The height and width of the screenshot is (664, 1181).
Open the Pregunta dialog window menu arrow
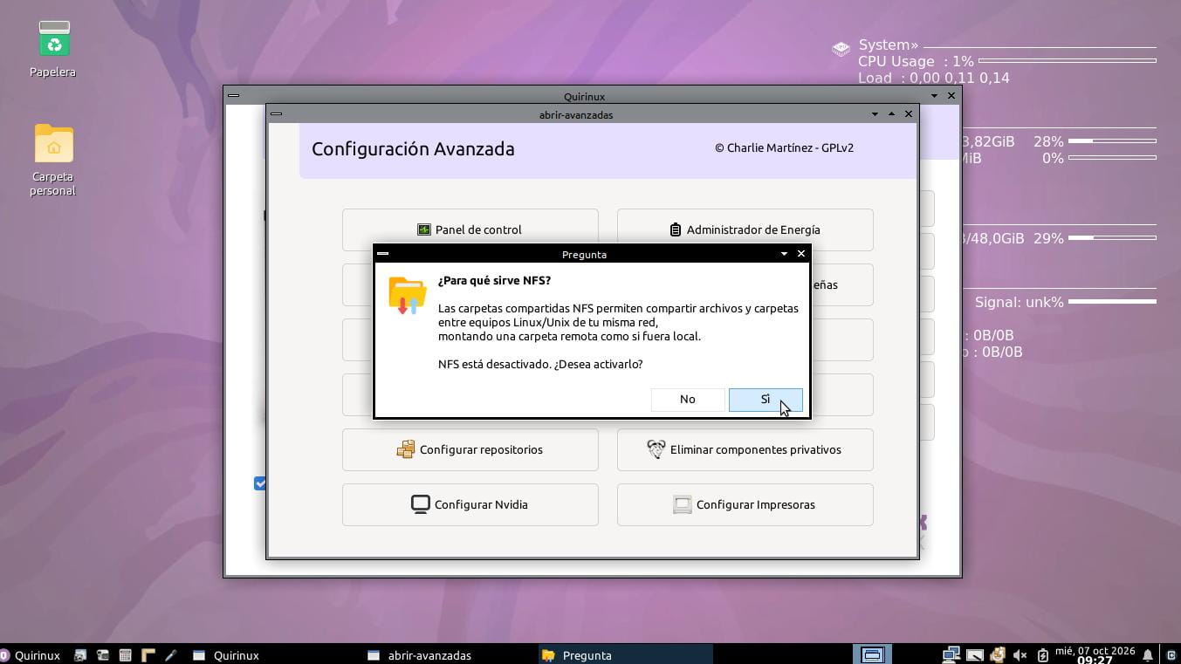point(784,254)
